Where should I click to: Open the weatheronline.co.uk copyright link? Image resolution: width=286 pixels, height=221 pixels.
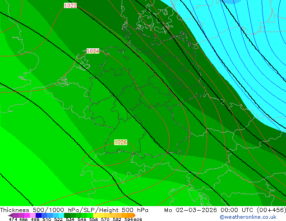coord(248,217)
